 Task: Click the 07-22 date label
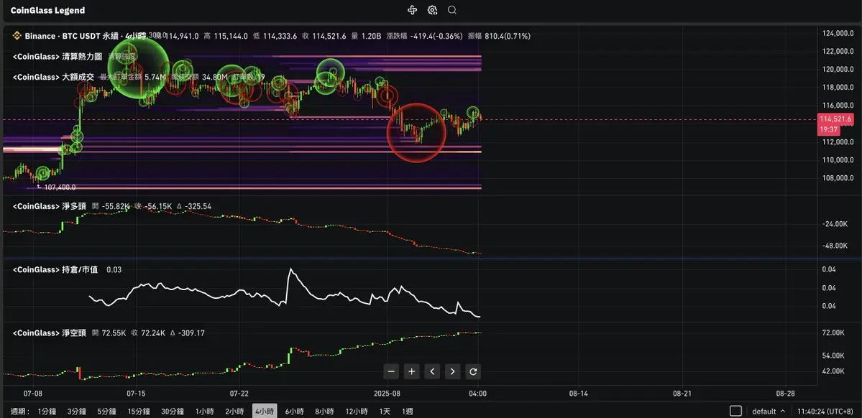tap(239, 394)
